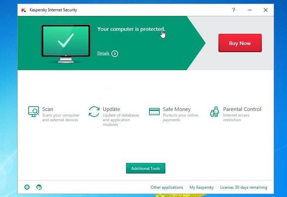
Task: Open the Parental Control family icon
Action: (x=214, y=112)
